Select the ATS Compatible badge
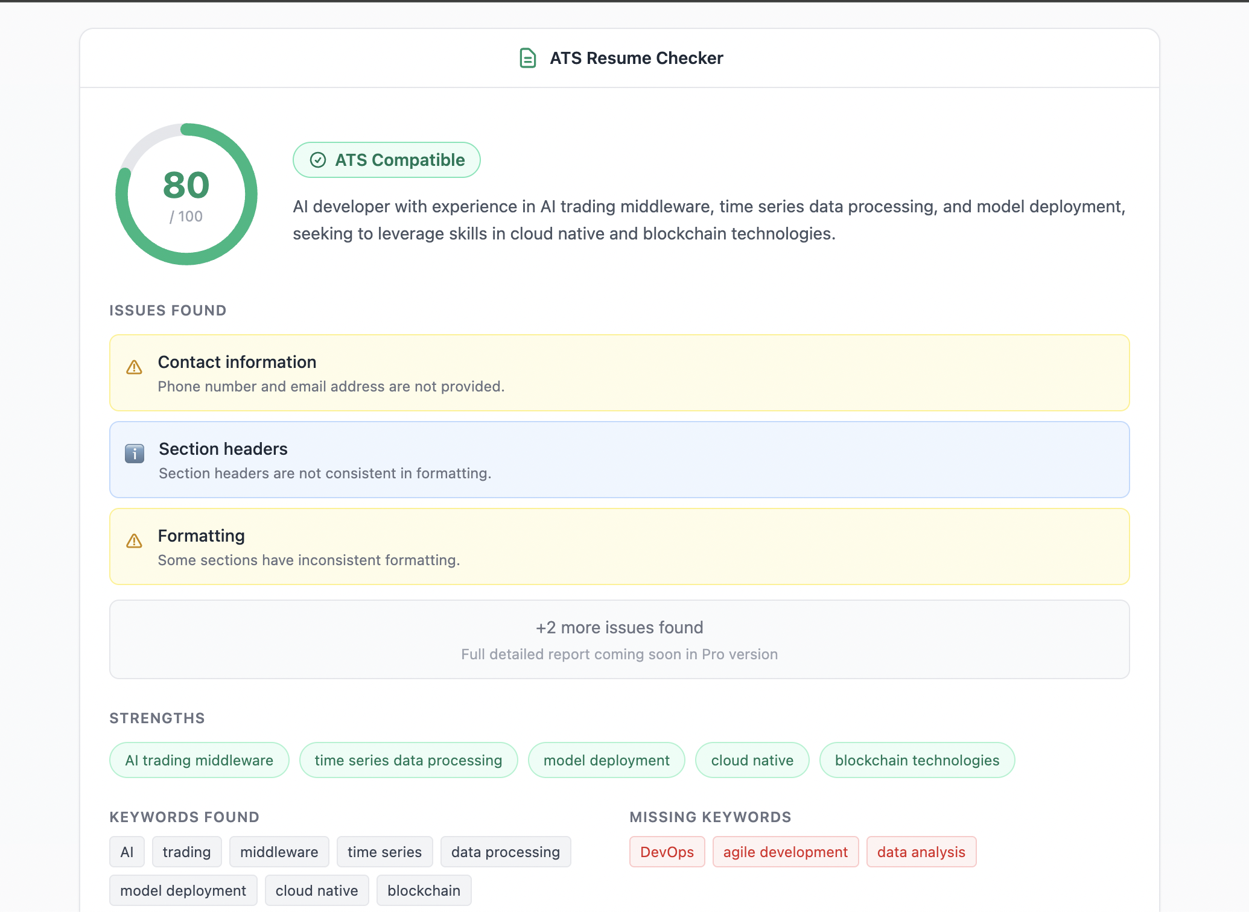The height and width of the screenshot is (912, 1249). pyautogui.click(x=386, y=160)
